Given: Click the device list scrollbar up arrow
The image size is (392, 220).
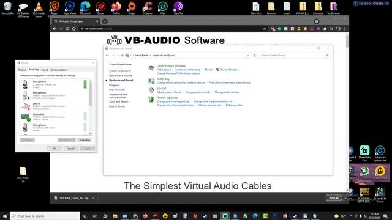Looking at the screenshot, I should 91,81.
